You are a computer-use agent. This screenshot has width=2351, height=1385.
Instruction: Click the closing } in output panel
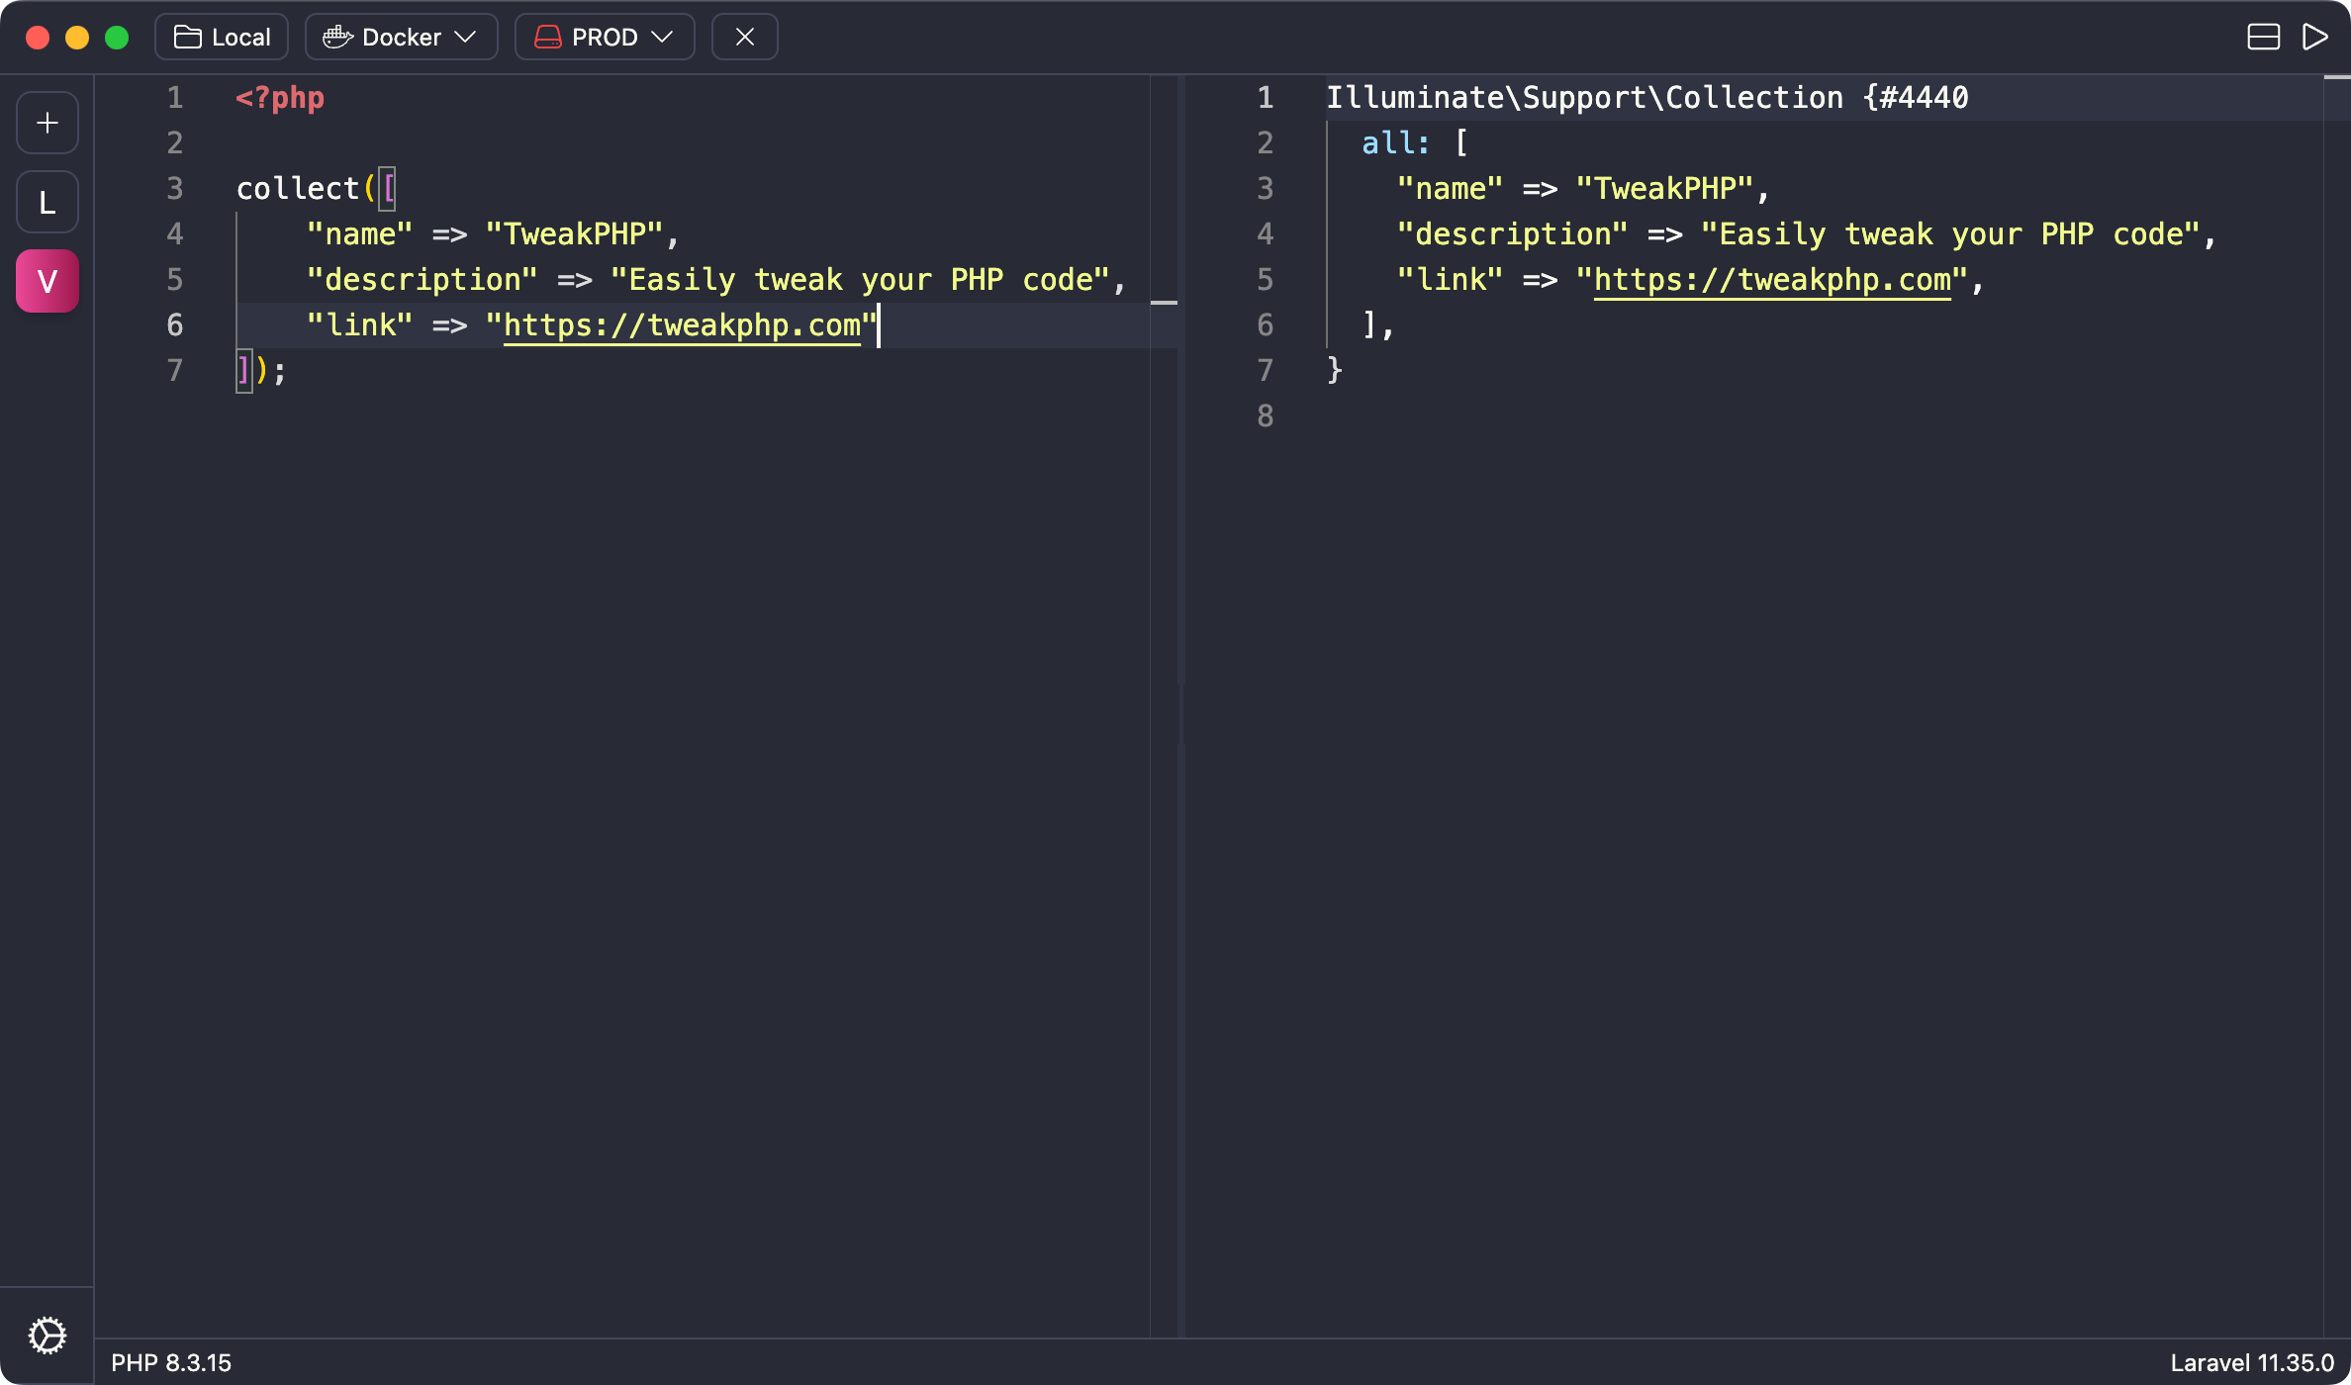pyautogui.click(x=1334, y=371)
